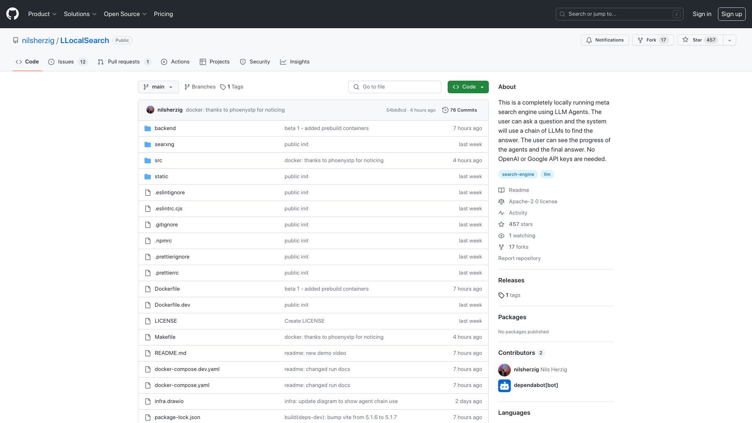Click the tag icon under Releases
Image resolution: width=752 pixels, height=423 pixels.
(x=501, y=295)
